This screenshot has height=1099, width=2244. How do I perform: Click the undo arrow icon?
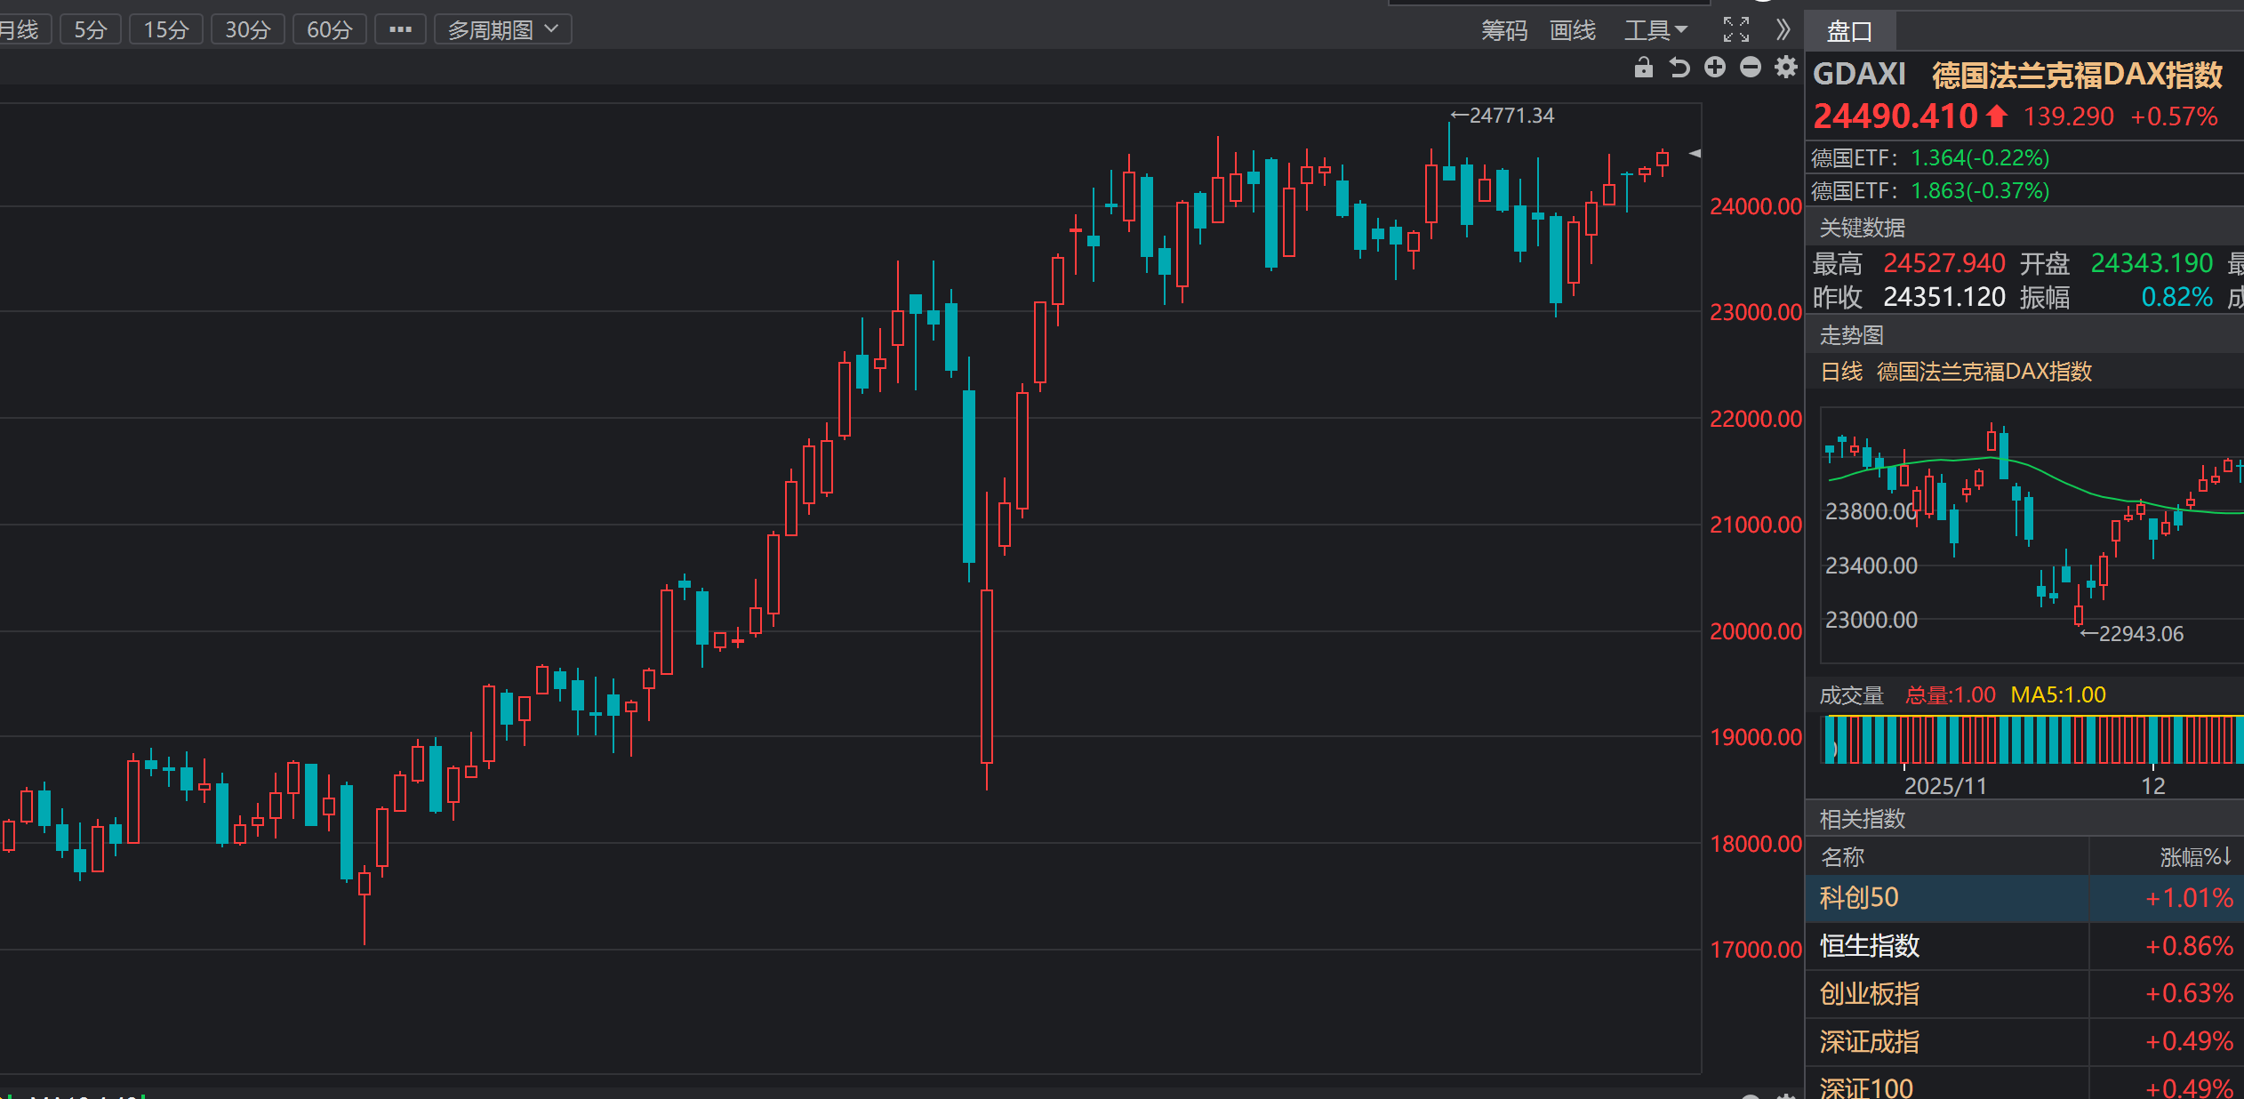click(1679, 68)
